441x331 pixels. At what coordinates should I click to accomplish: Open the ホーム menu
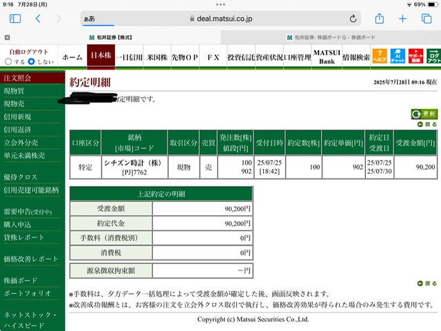click(72, 57)
